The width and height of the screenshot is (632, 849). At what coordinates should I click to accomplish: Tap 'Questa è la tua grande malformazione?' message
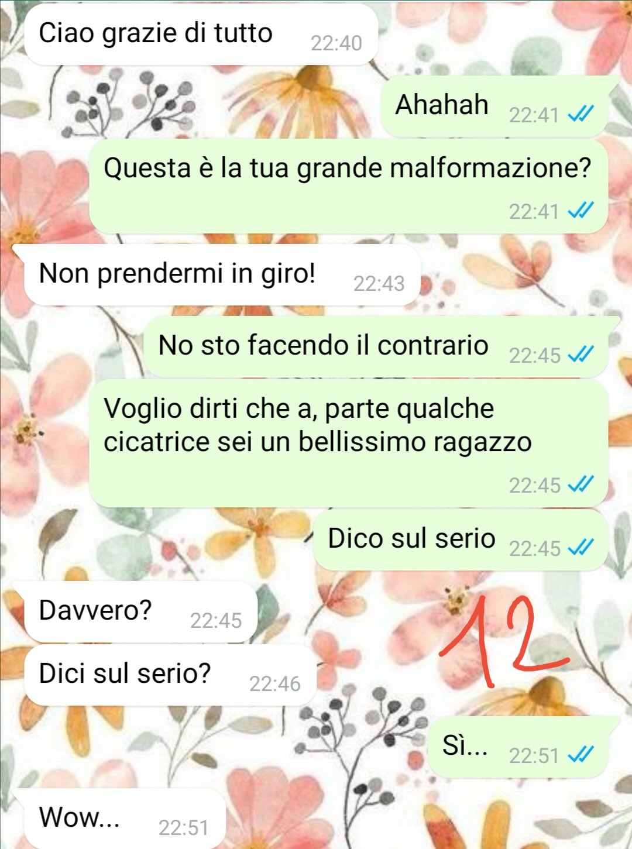click(348, 186)
